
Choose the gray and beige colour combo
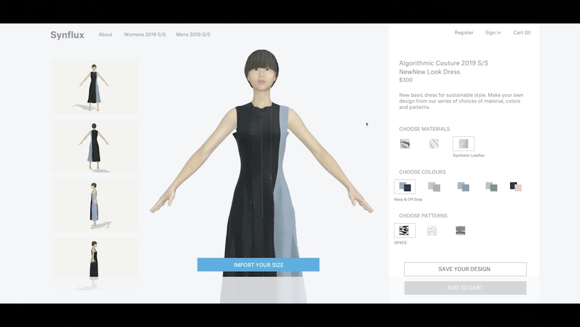pos(434,186)
